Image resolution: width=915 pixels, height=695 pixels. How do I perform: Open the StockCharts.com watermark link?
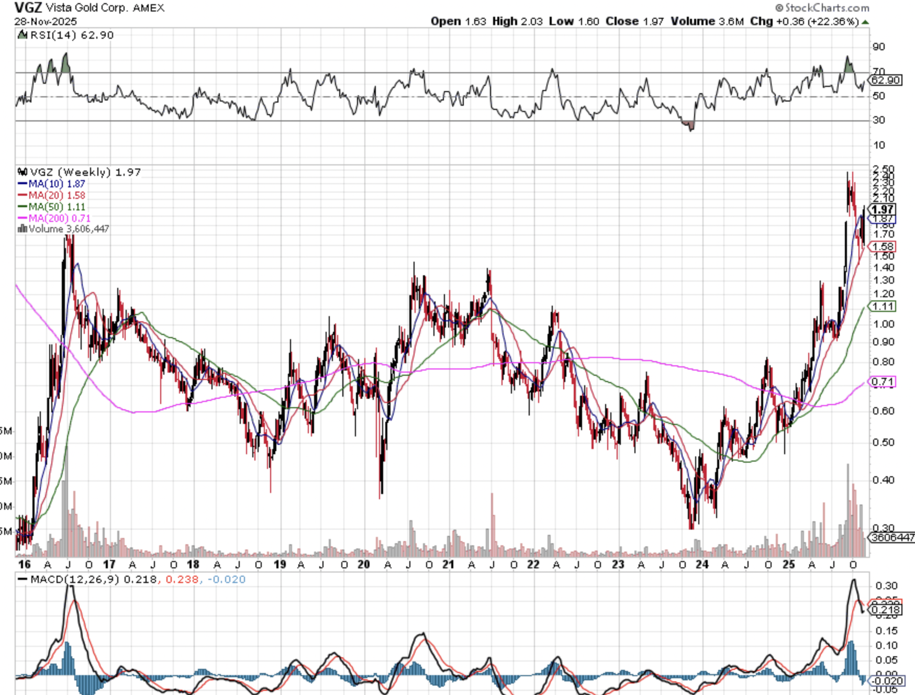click(x=827, y=8)
